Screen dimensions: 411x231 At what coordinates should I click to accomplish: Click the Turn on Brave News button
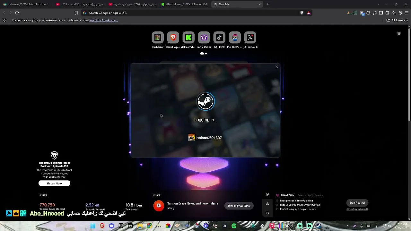pyautogui.click(x=239, y=206)
